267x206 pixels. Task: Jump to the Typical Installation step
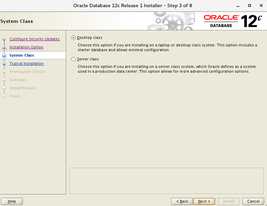coord(27,63)
